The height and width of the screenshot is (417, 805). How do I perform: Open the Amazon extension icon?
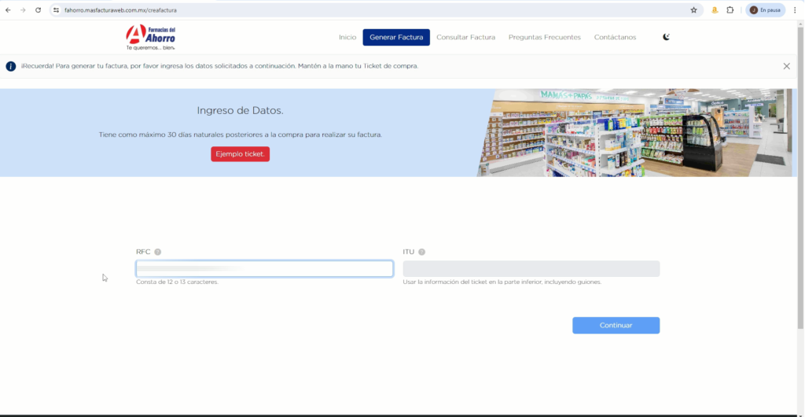click(x=715, y=10)
